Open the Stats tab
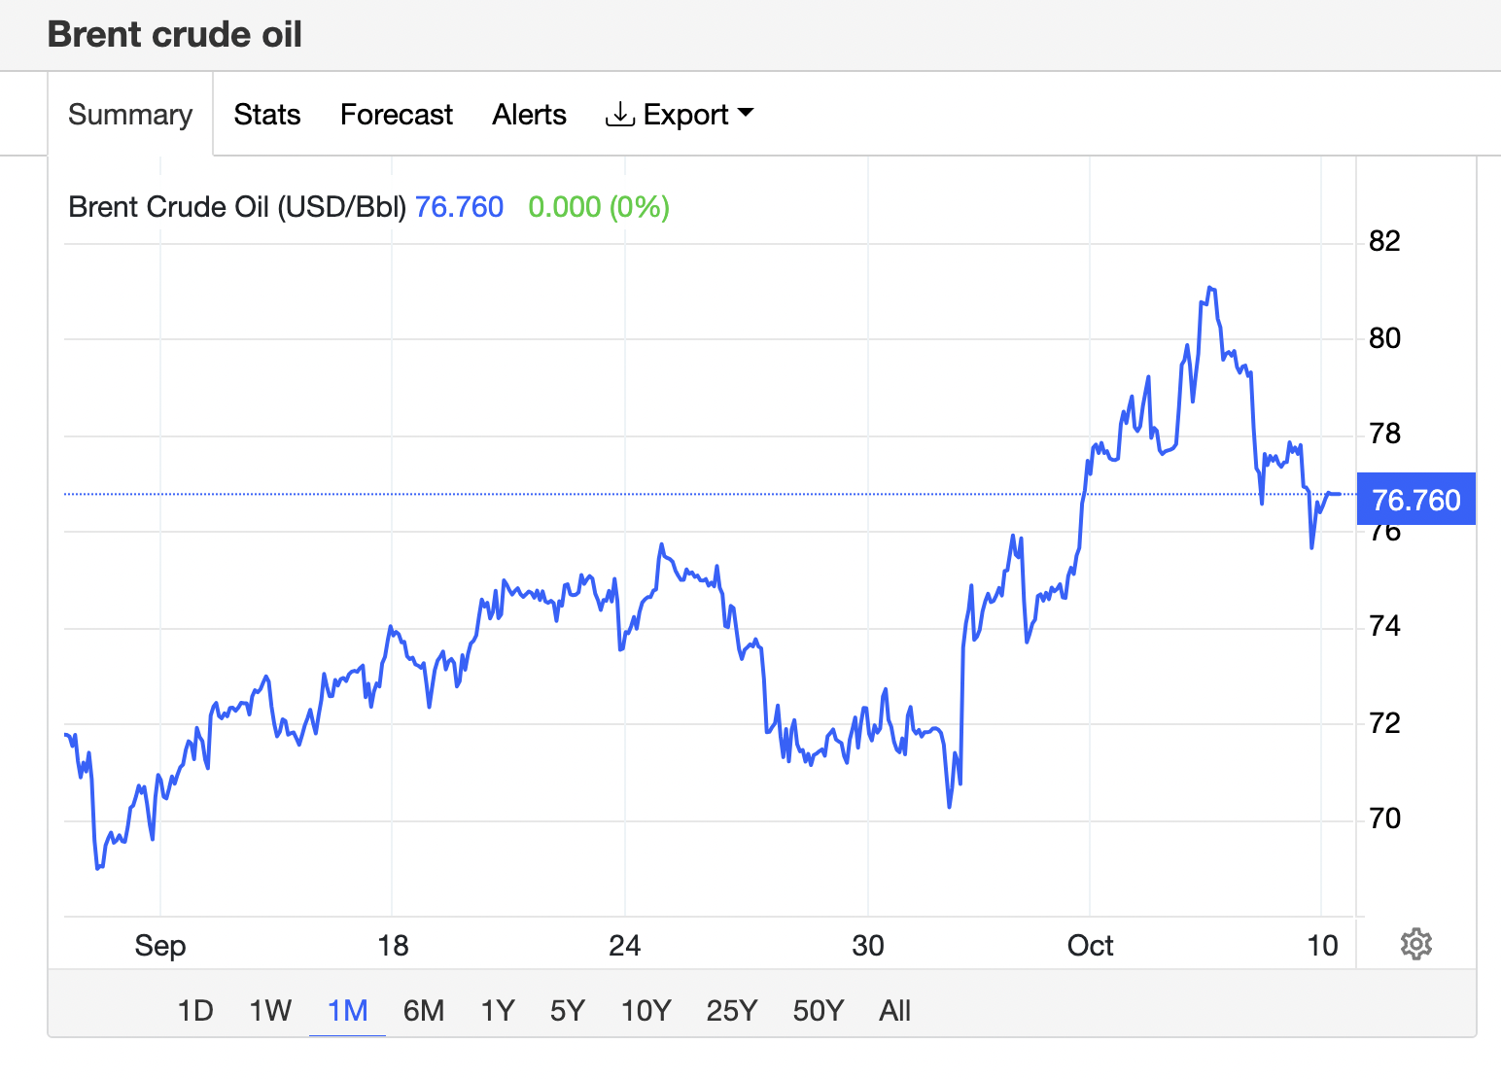Screen dimensions: 1501x1079 point(267,115)
